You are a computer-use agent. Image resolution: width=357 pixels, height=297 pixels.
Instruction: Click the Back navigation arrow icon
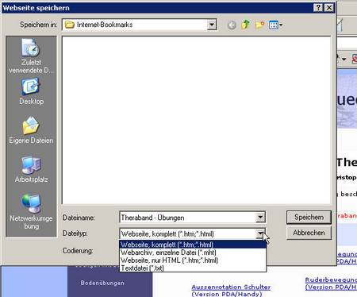(x=232, y=25)
